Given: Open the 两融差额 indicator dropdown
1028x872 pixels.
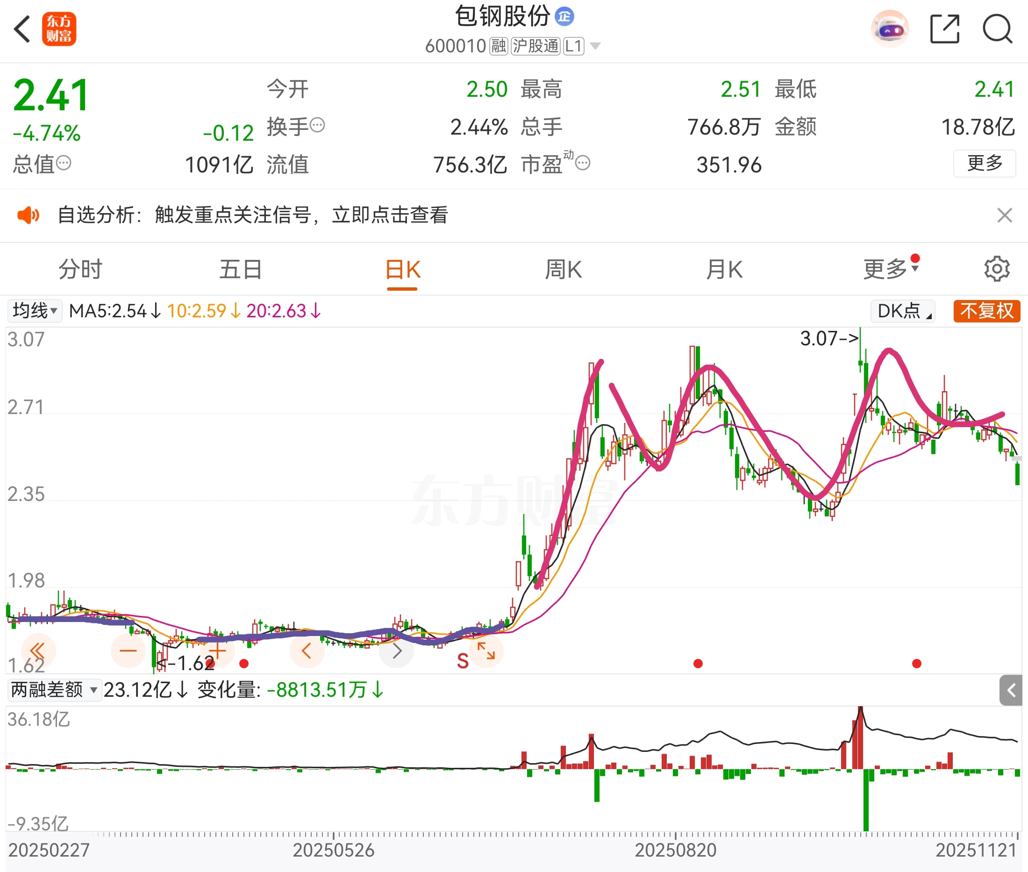Looking at the screenshot, I should [54, 690].
